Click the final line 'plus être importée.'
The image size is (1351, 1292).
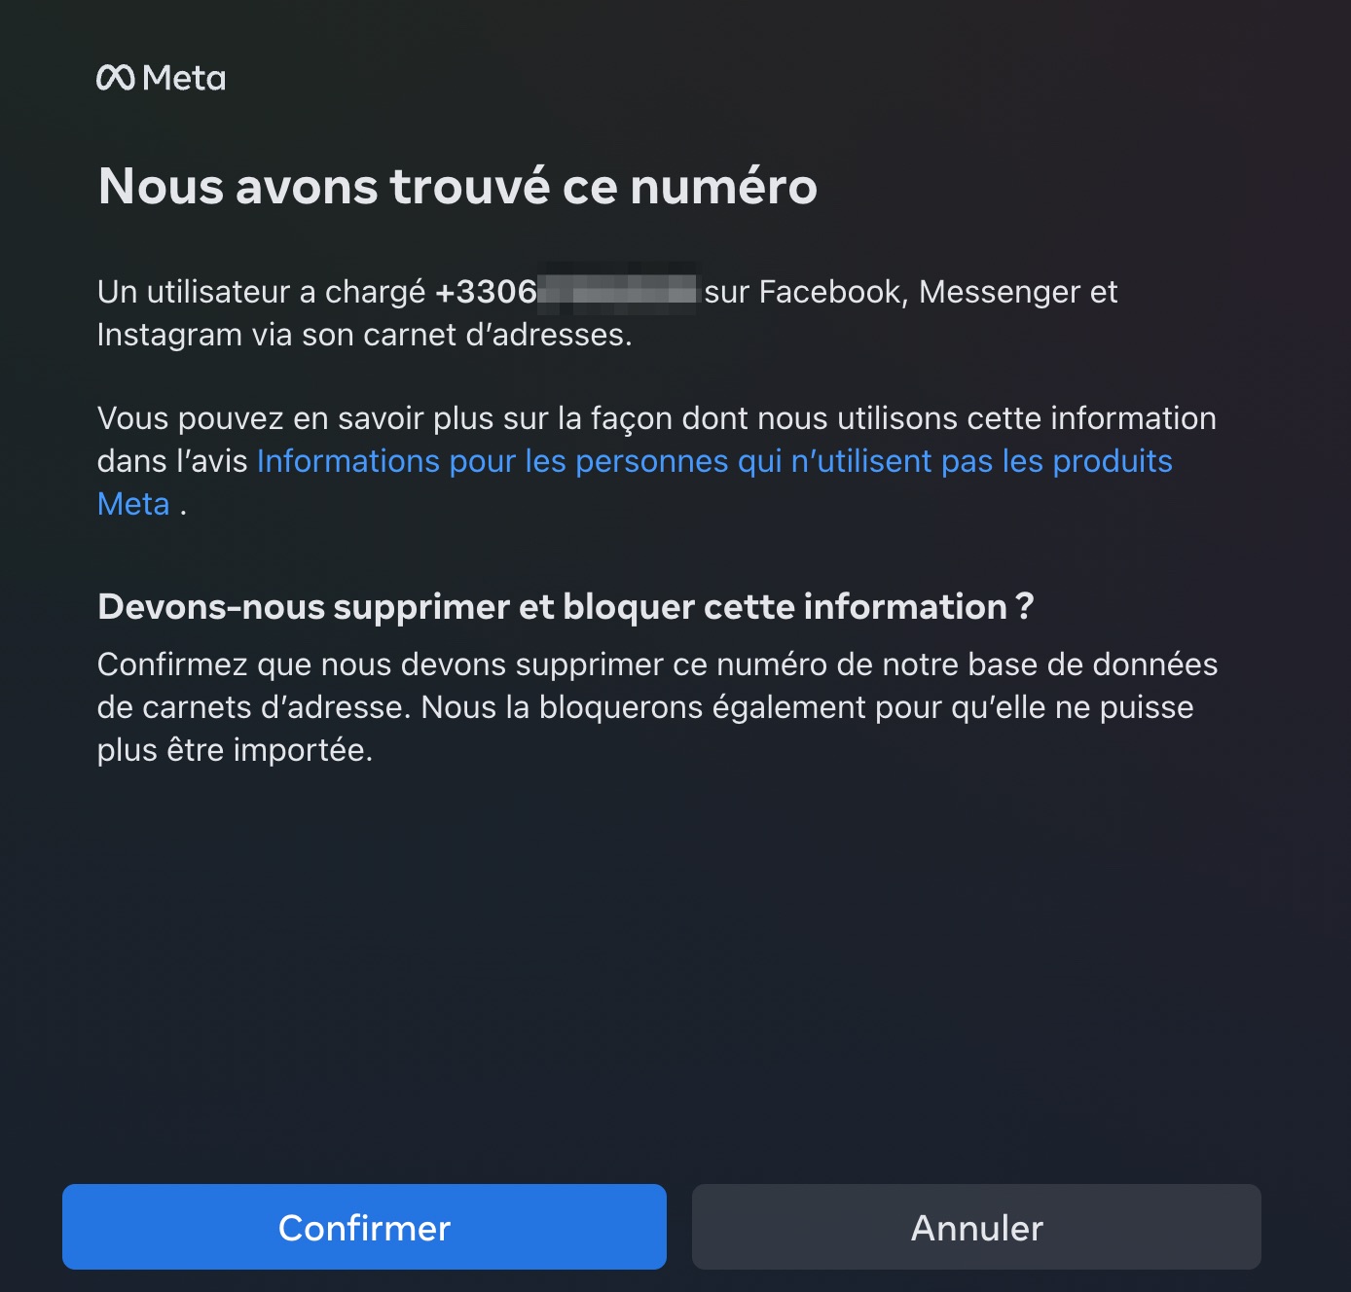coord(235,750)
